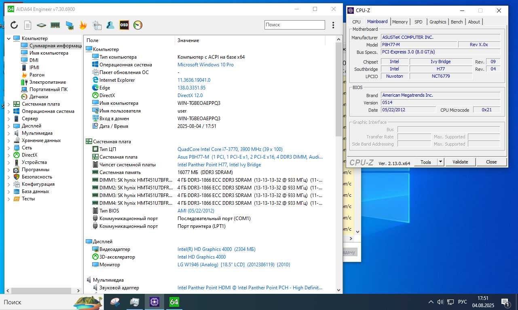This screenshot has width=518, height=310.
Task: Click the Поиск search field in AIDA64
Action: 295,25
